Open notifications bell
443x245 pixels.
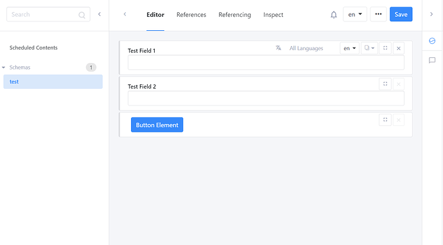point(334,14)
